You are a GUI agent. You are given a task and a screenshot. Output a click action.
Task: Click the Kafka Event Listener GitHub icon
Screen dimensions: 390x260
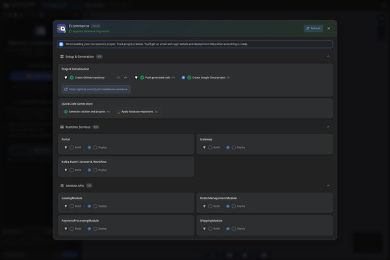[x=66, y=170]
